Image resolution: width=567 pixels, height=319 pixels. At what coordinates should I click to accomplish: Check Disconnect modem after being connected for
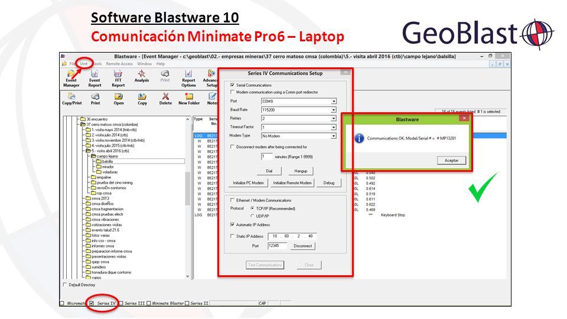point(232,147)
